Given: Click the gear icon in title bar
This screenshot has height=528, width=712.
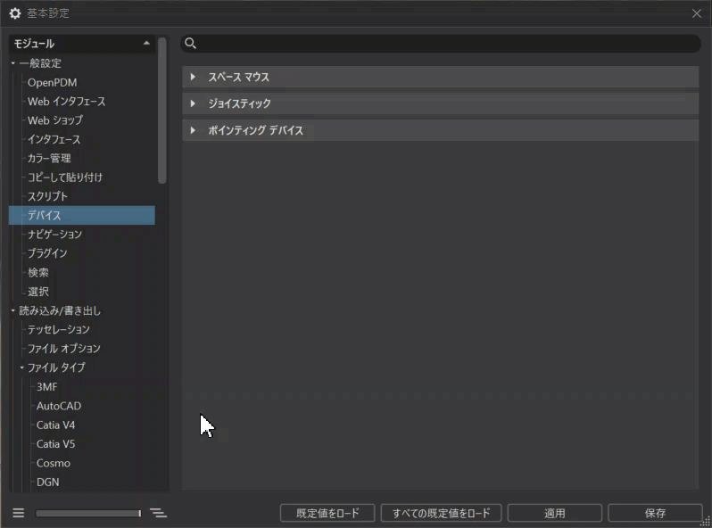Looking at the screenshot, I should (x=15, y=13).
